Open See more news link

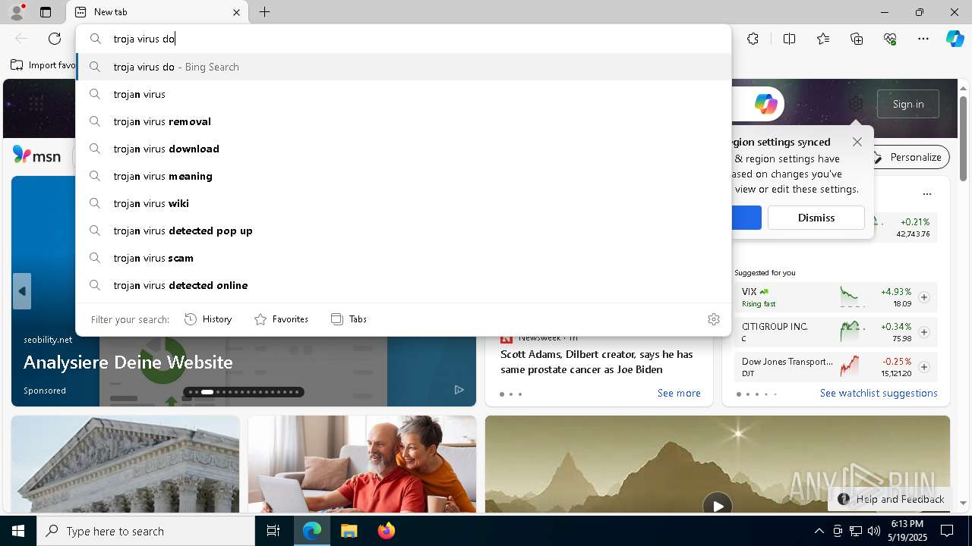point(679,393)
